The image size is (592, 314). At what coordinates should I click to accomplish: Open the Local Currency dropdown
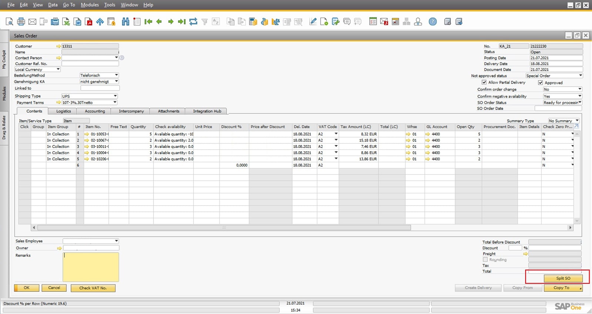tap(58, 69)
